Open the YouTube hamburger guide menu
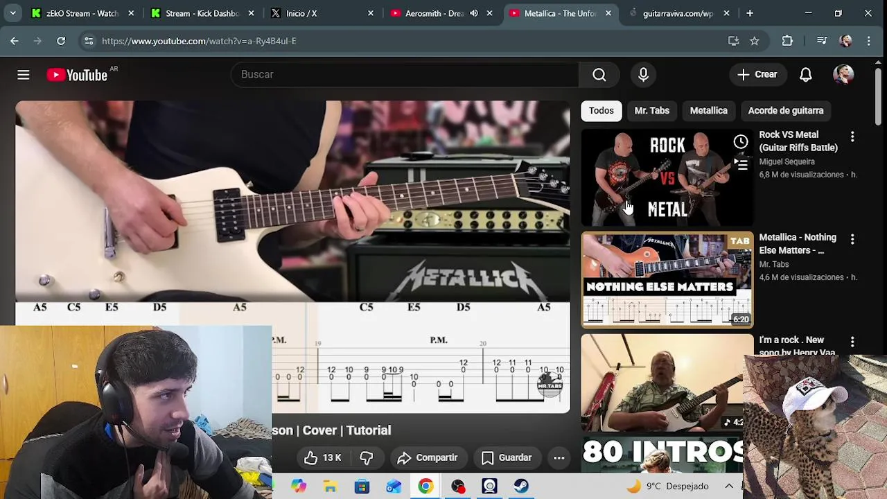887x499 pixels. 24,75
